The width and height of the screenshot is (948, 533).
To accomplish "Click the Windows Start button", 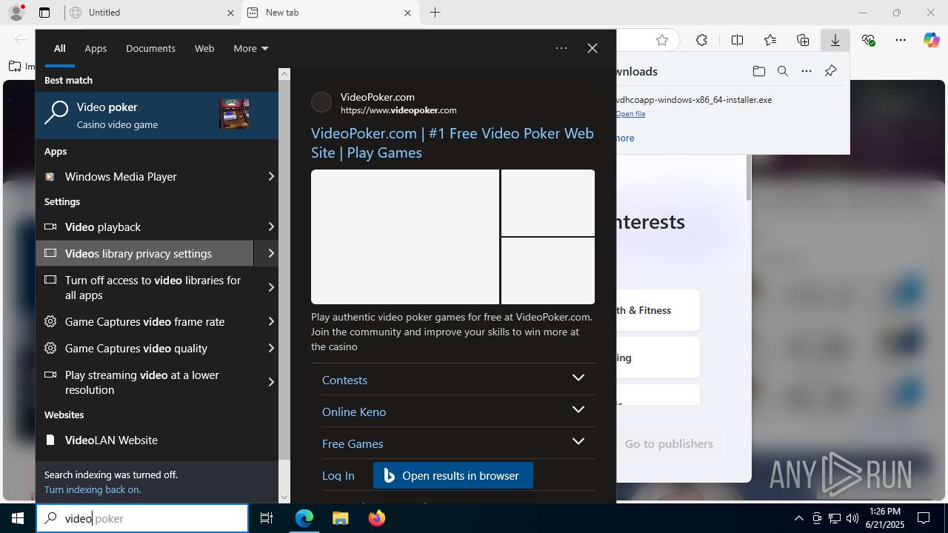I will click(18, 518).
